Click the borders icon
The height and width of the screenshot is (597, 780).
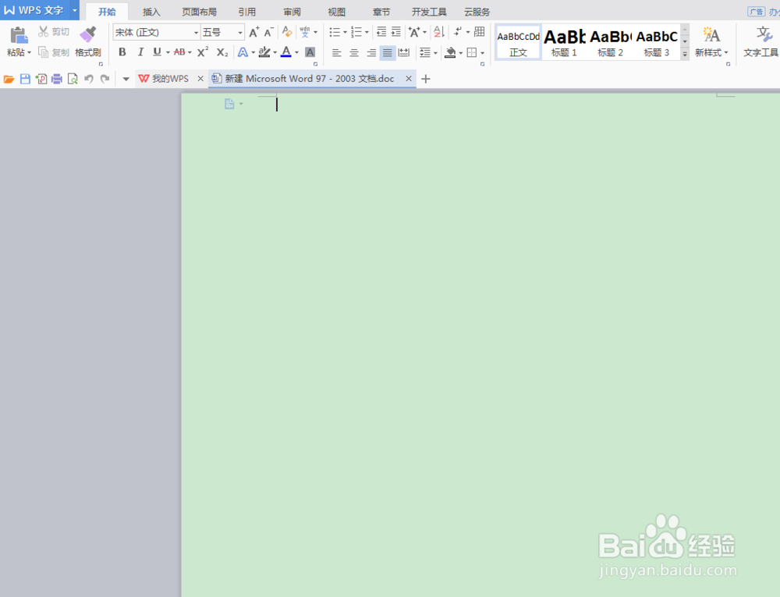pyautogui.click(x=472, y=53)
